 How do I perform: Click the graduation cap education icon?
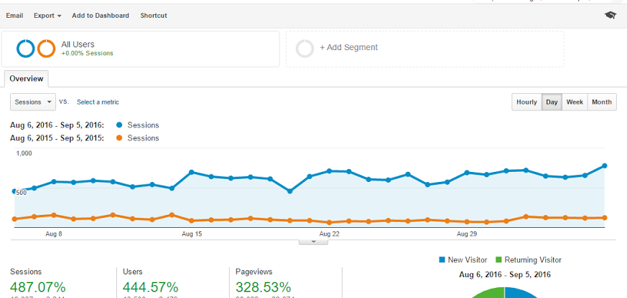[x=610, y=15]
